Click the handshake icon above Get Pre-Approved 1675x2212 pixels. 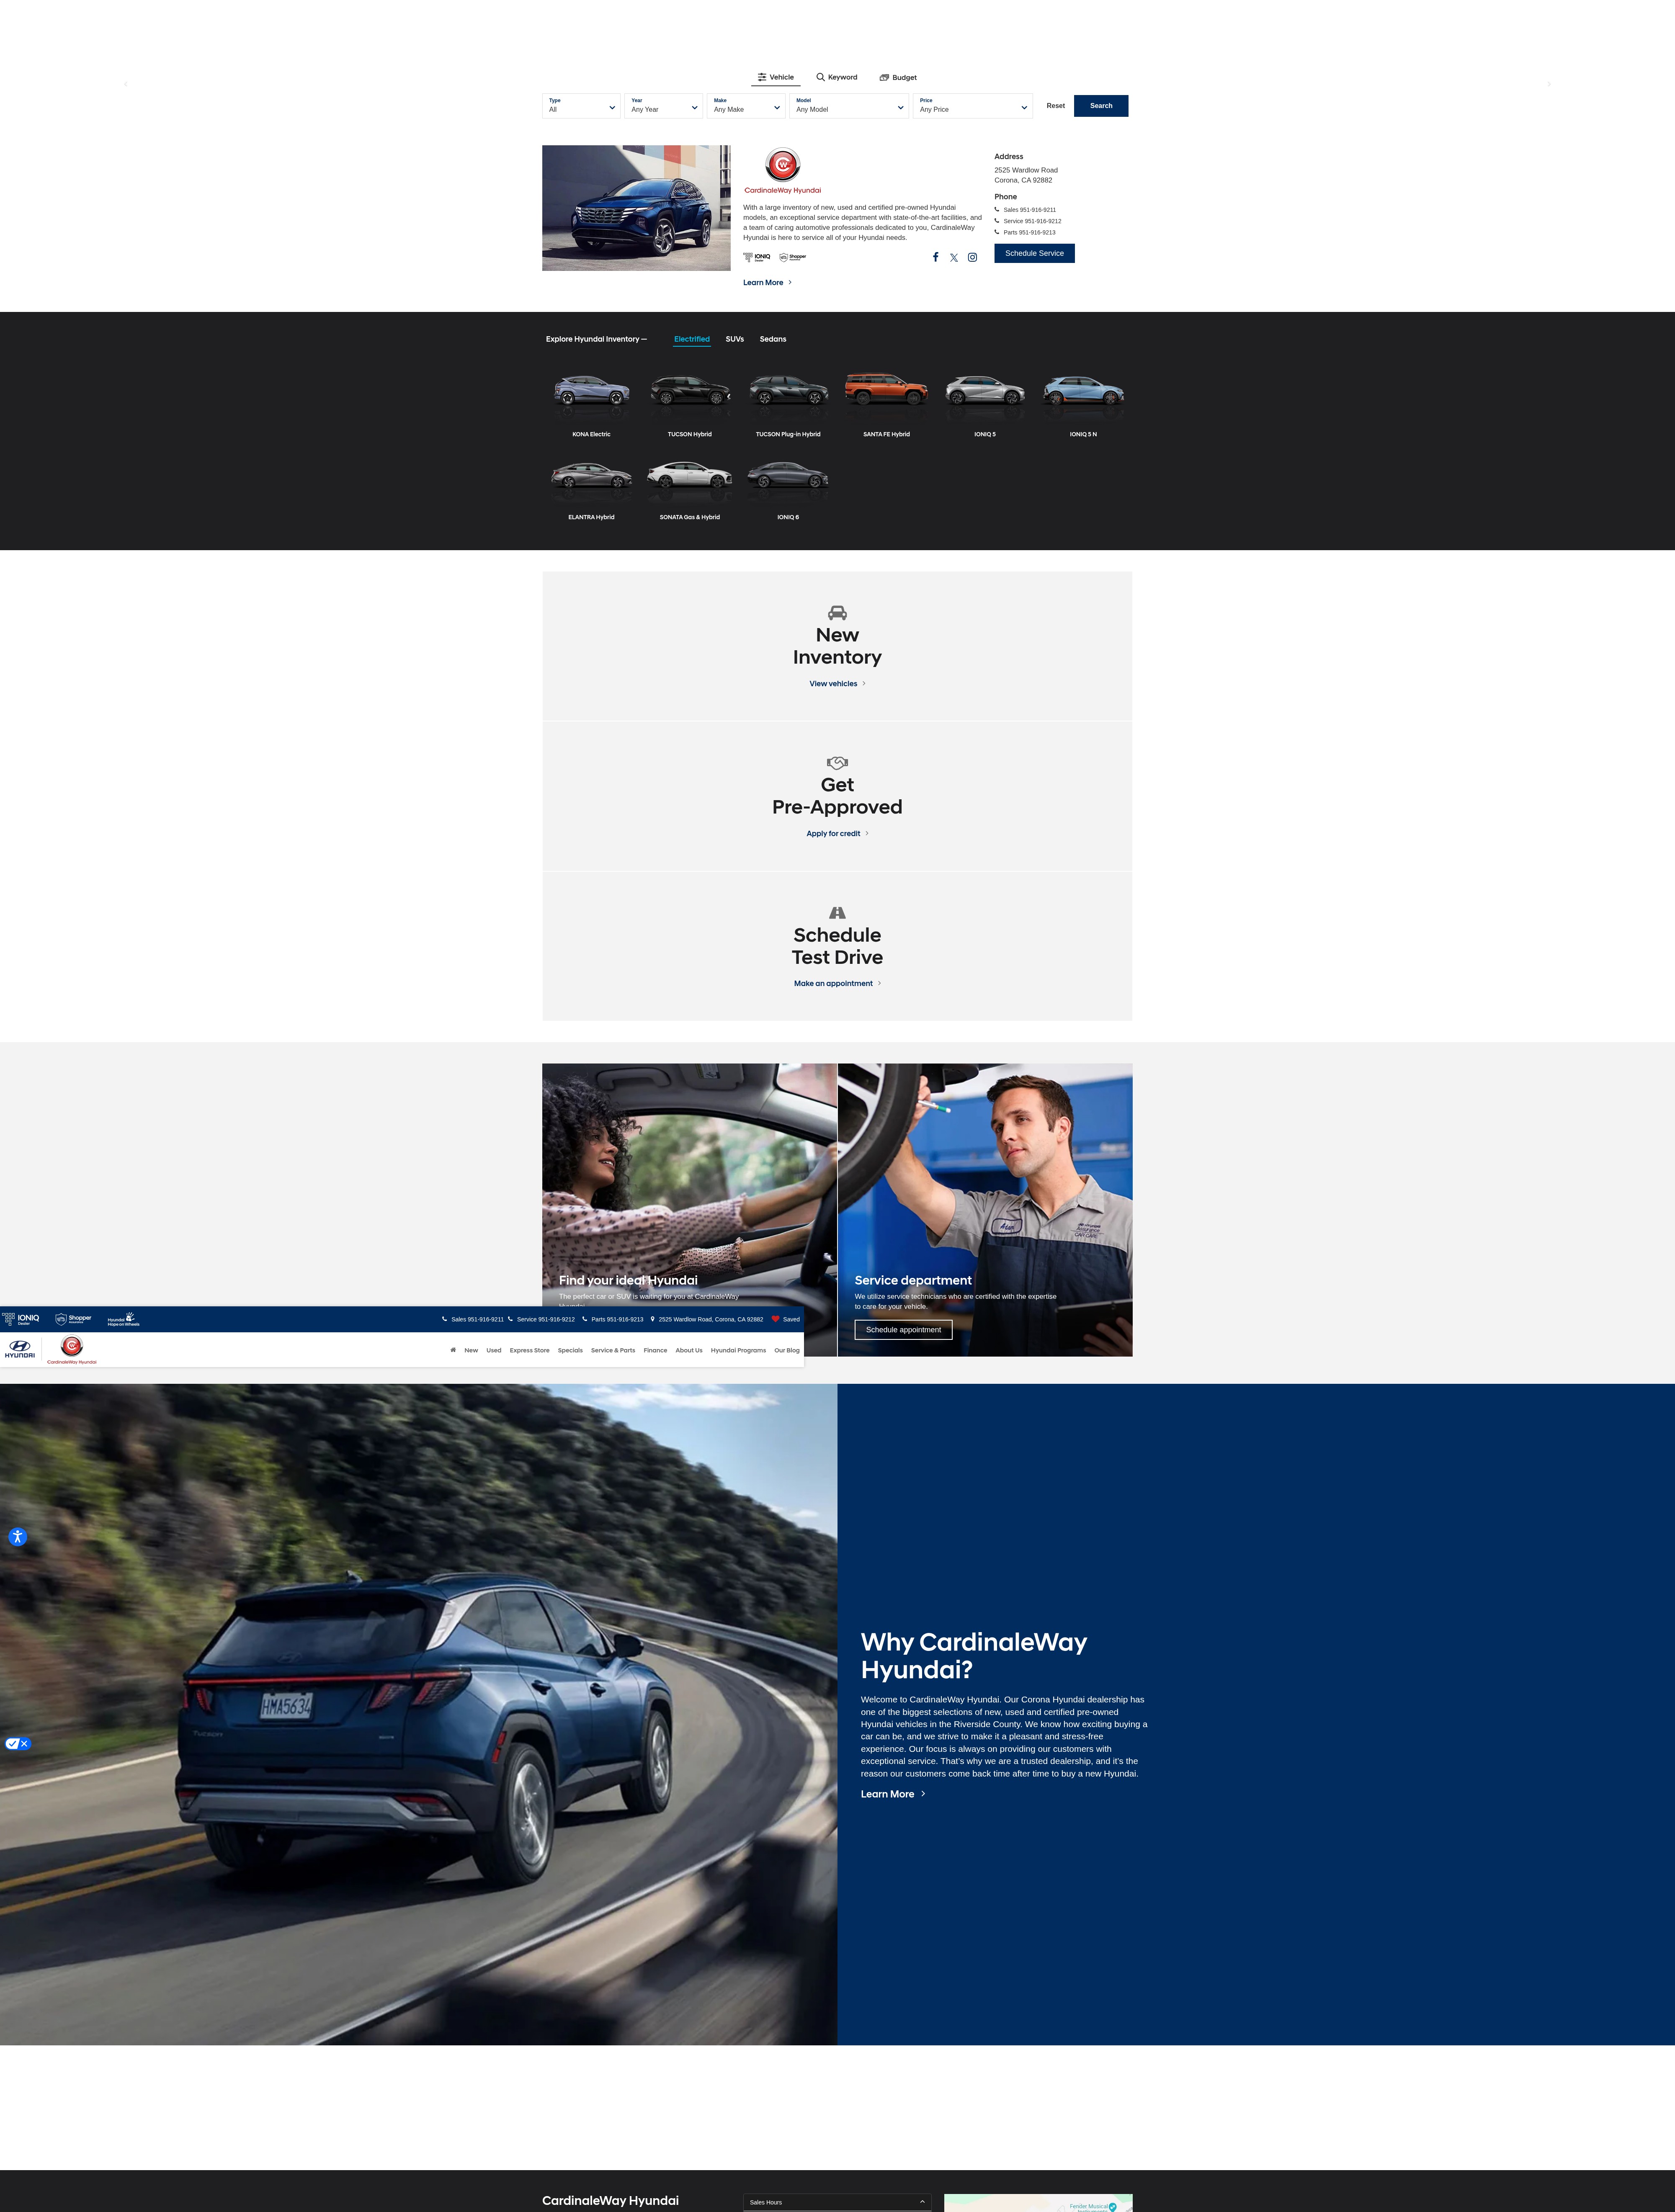click(x=837, y=762)
